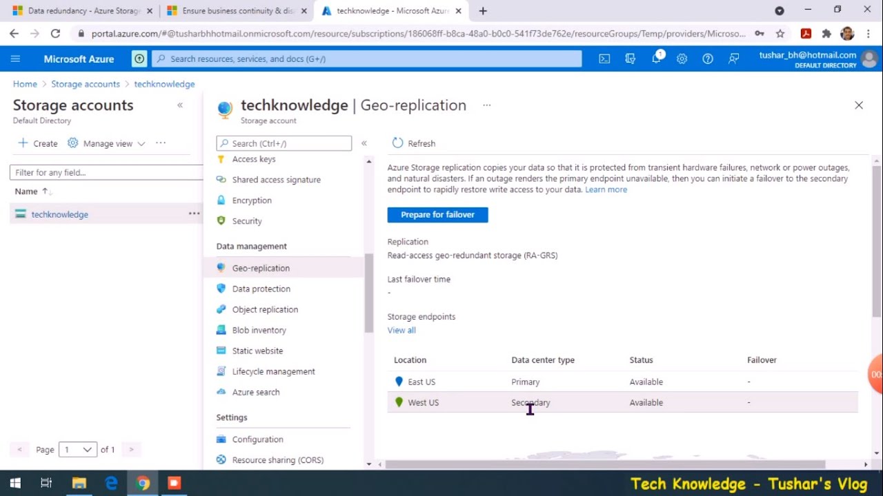Open the notifications bell
883x496 pixels.
[656, 59]
